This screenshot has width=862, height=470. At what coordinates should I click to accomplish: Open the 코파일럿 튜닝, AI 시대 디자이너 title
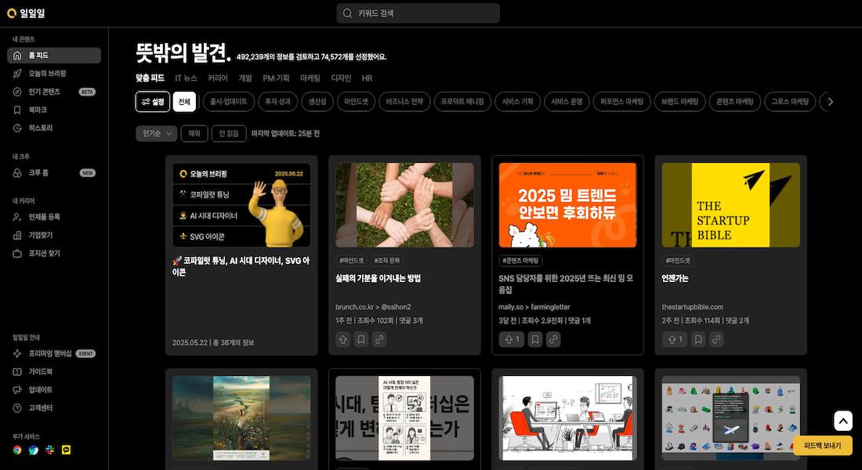(x=241, y=266)
